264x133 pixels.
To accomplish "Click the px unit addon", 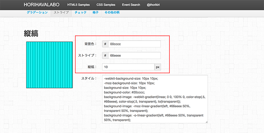I will pos(158,67).
